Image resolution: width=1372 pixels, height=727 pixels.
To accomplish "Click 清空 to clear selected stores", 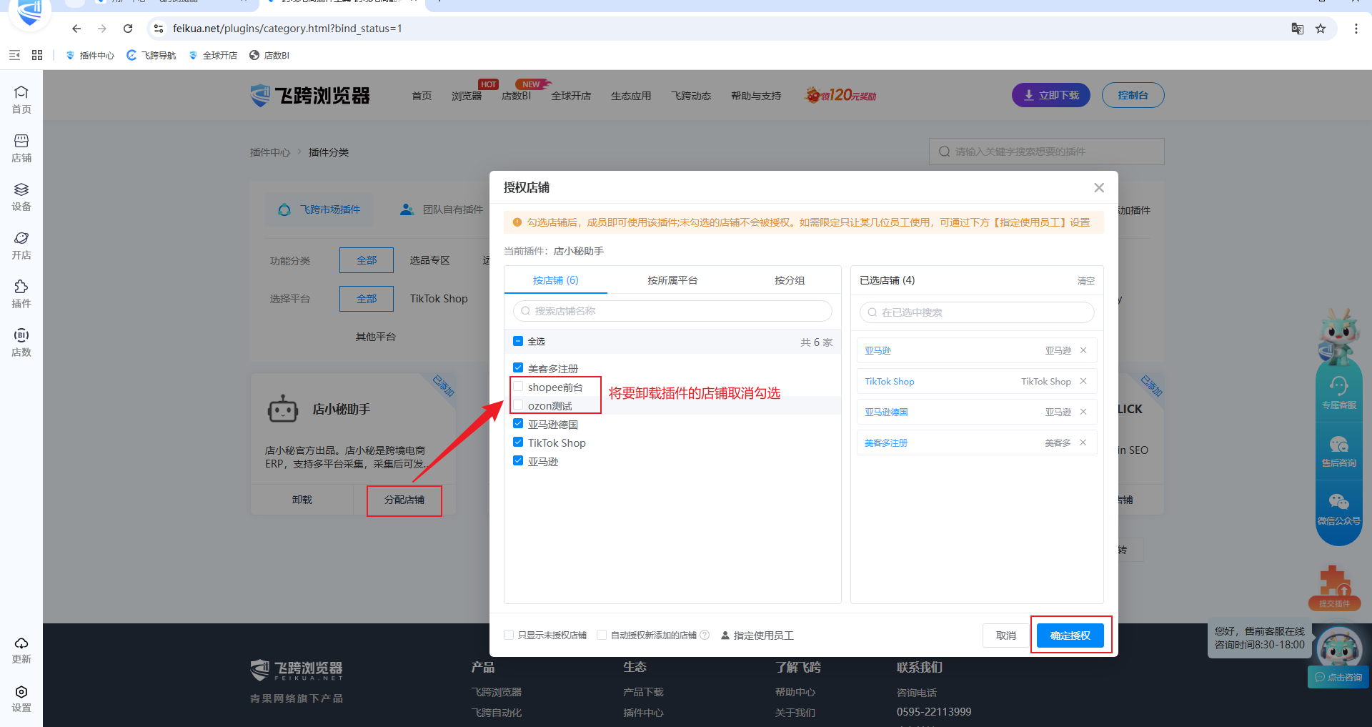I will pyautogui.click(x=1086, y=281).
